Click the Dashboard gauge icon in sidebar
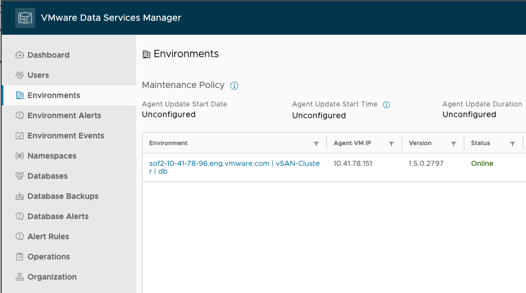 [20, 55]
